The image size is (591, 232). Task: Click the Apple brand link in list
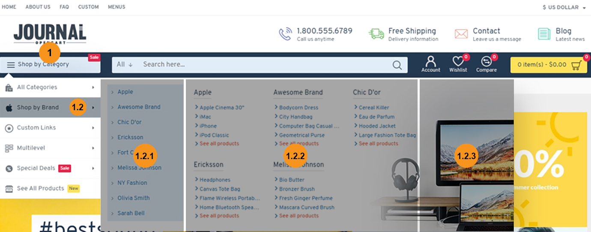click(x=125, y=92)
